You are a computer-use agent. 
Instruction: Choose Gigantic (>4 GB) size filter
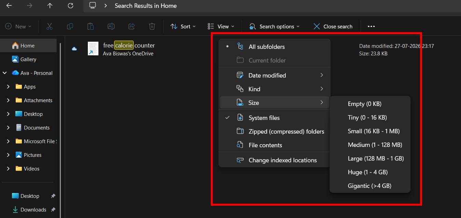370,186
